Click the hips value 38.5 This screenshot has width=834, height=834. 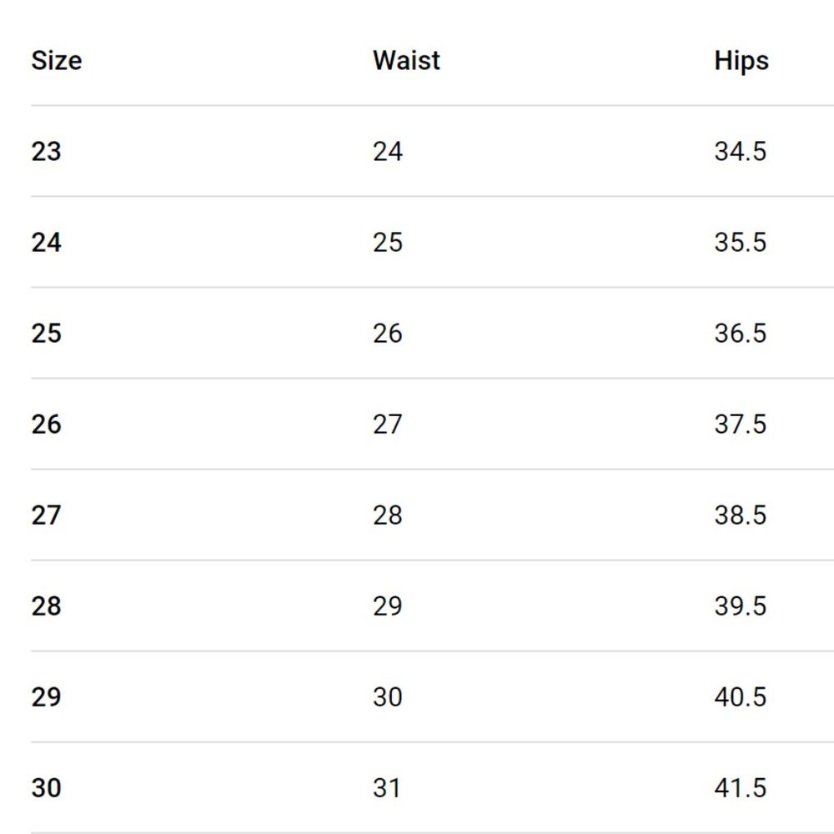pos(740,515)
